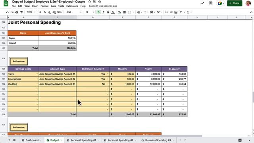Click the Borders icon
This screenshot has width=254, height=143.
tap(124, 12)
